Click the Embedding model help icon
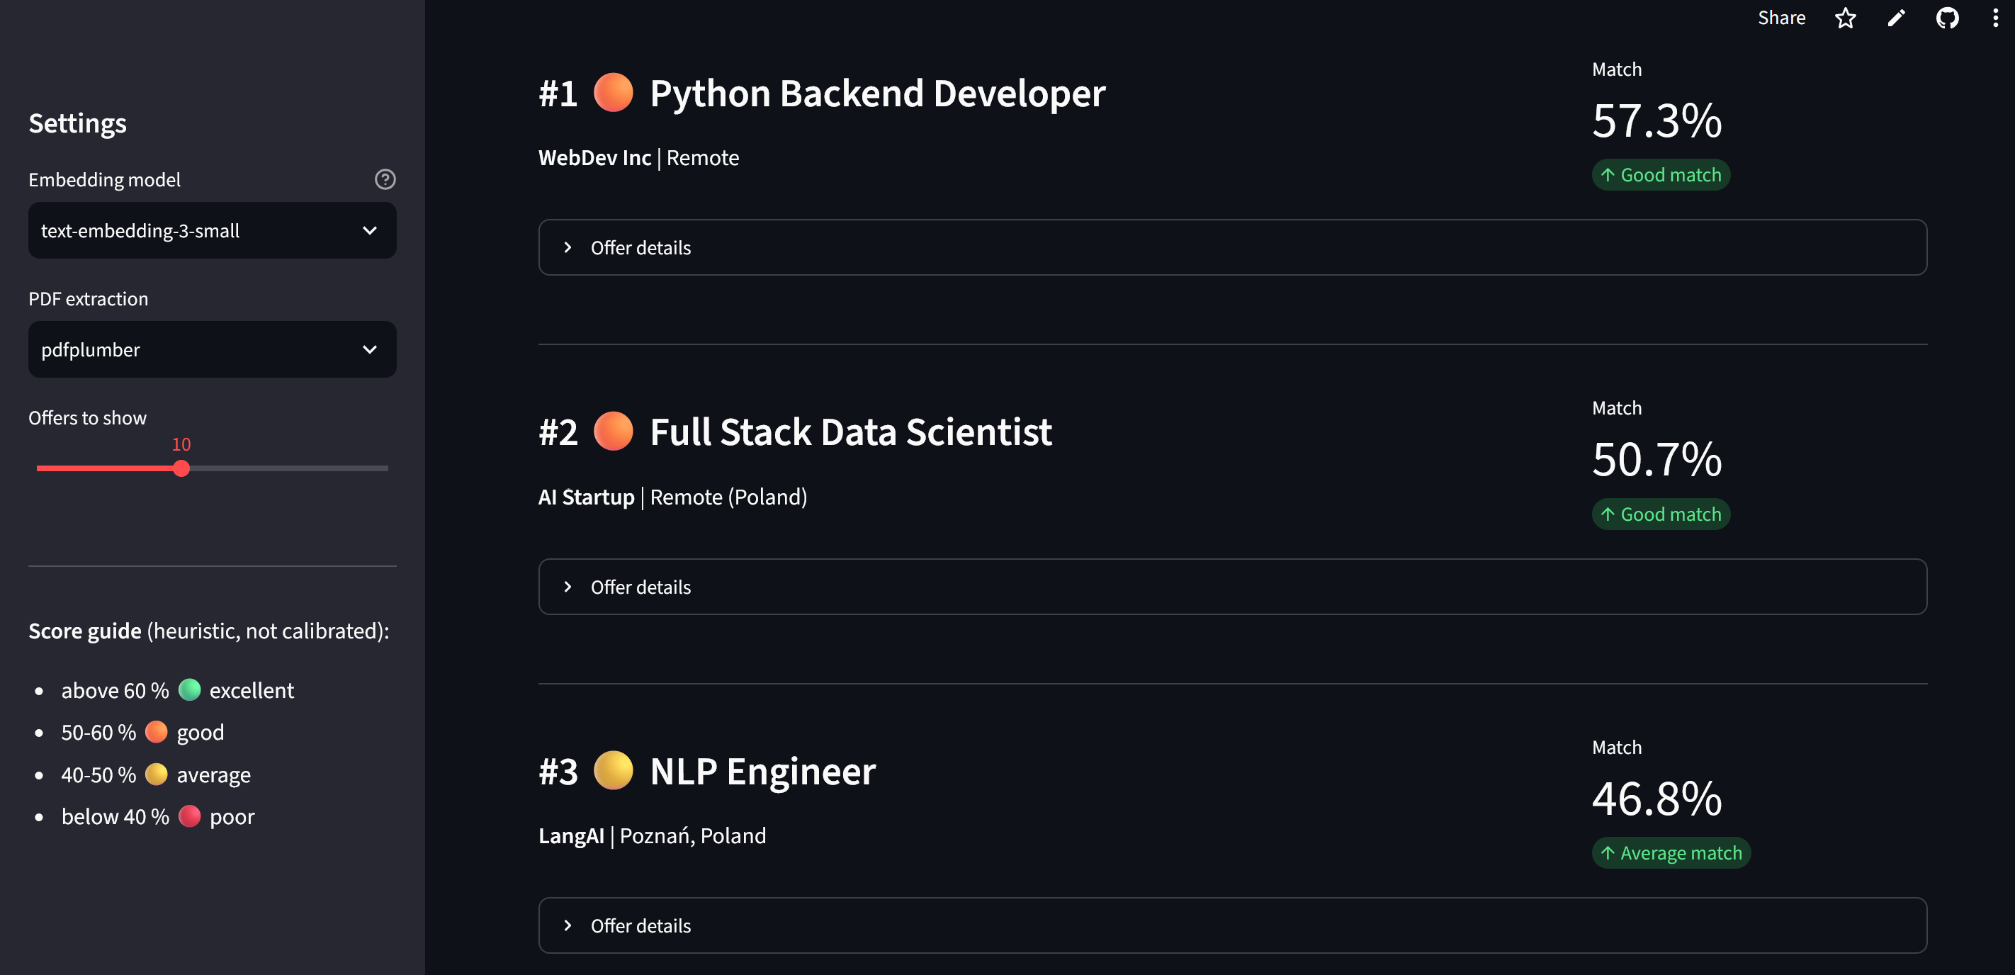2015x975 pixels. tap(385, 179)
